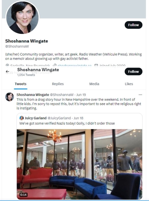Open the Likes tab
149x201 pixels.
[x=129, y=84]
